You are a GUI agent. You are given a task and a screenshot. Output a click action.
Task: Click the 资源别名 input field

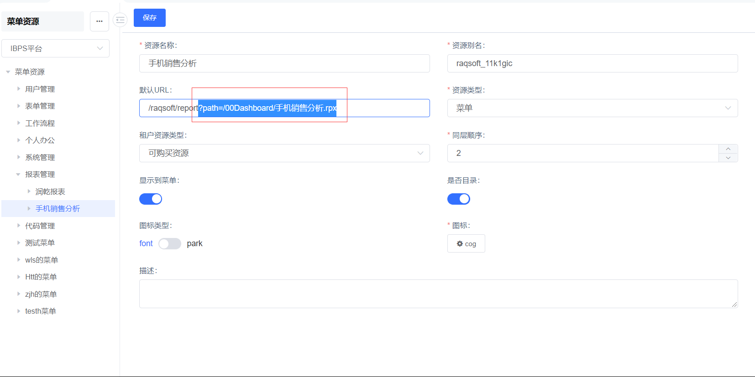pos(592,63)
